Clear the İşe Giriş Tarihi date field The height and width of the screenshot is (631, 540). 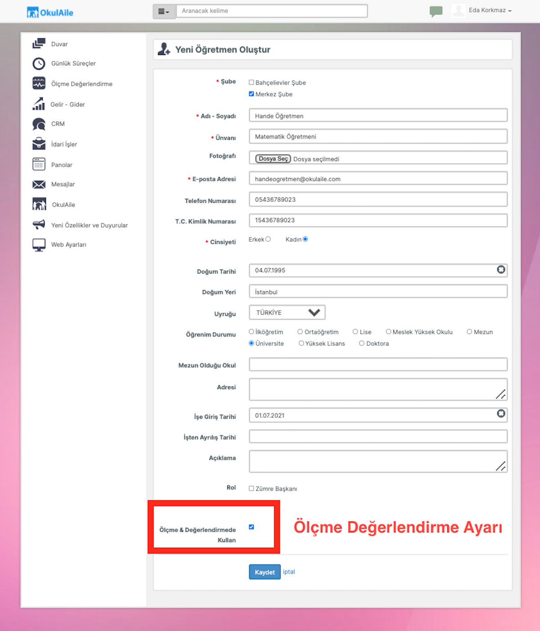pyautogui.click(x=501, y=414)
